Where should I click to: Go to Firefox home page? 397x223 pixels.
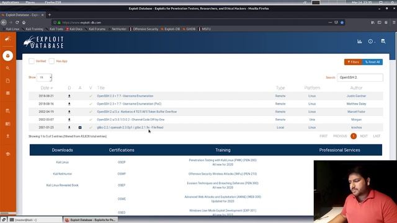[x=24, y=22]
